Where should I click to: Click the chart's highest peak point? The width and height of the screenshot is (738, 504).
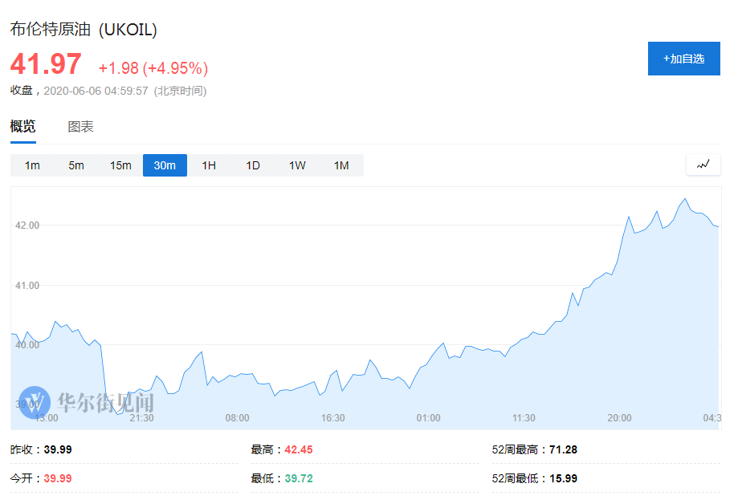[685, 199]
